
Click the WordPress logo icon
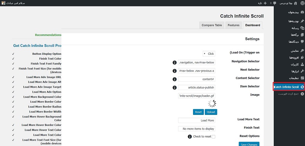[302, 3]
